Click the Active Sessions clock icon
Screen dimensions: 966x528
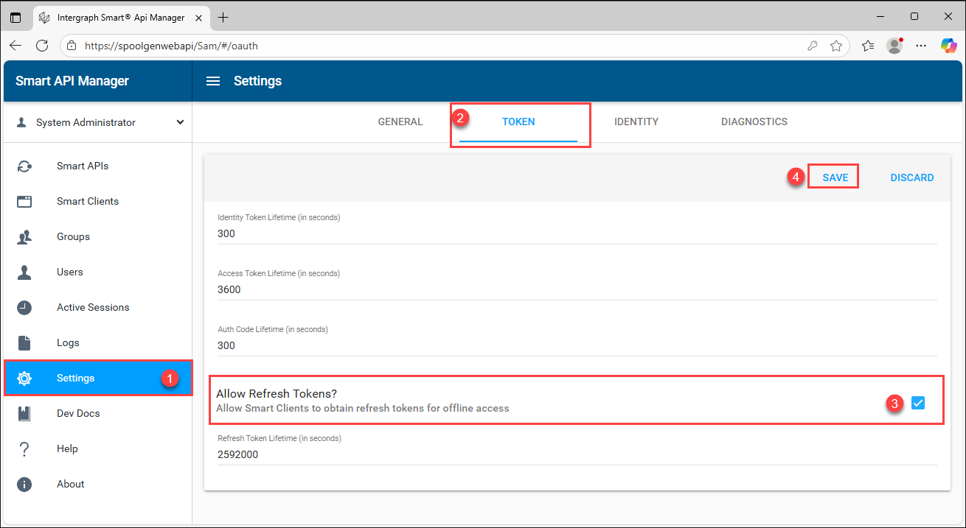point(24,308)
